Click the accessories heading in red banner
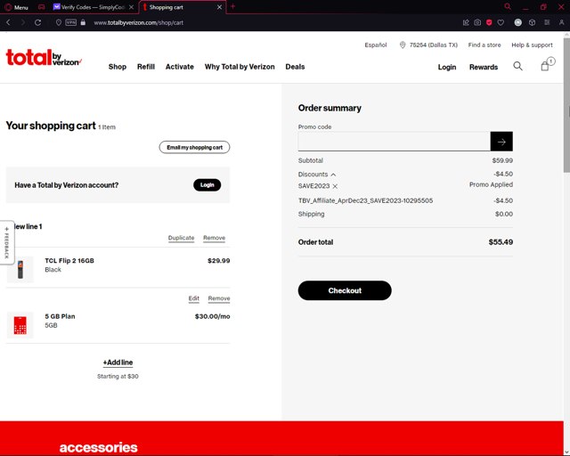Image resolution: width=570 pixels, height=456 pixels. tap(99, 448)
